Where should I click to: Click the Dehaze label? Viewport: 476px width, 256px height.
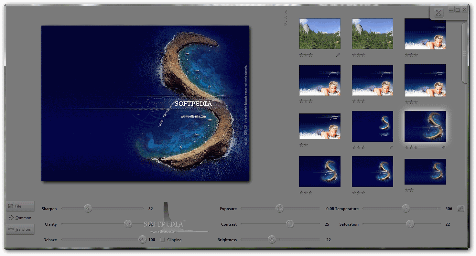pyautogui.click(x=50, y=240)
